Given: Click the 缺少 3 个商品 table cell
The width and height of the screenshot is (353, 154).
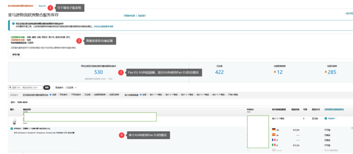Looking at the screenshot, I should click(278, 118).
